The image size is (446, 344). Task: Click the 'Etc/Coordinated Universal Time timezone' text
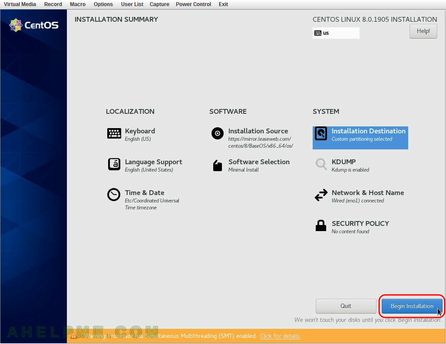pos(152,204)
